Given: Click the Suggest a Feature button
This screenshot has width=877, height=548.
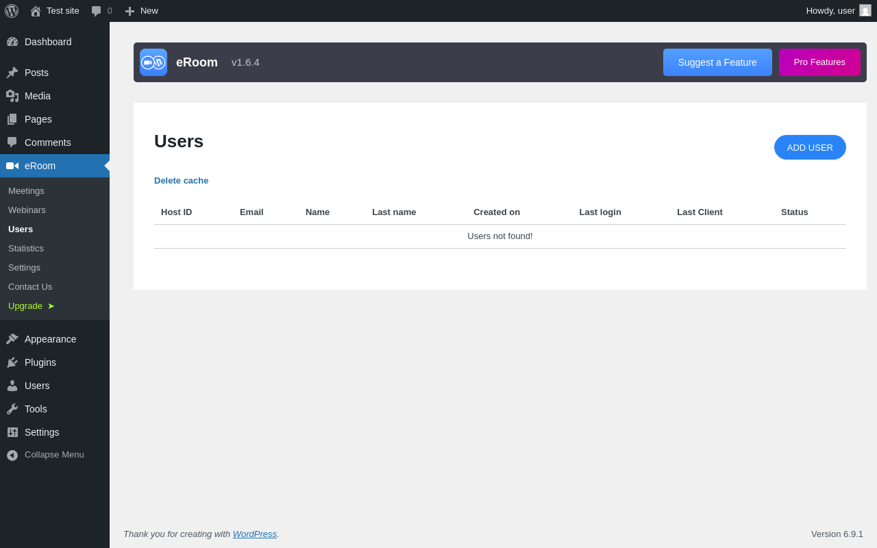Looking at the screenshot, I should [717, 62].
